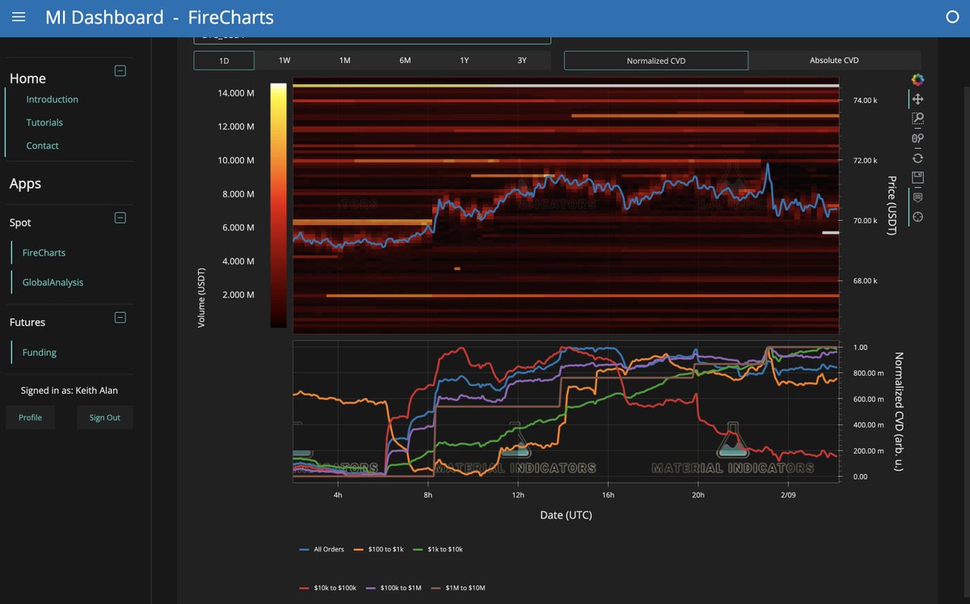Open the Tutorials page
Image resolution: width=970 pixels, height=604 pixels.
44,123
